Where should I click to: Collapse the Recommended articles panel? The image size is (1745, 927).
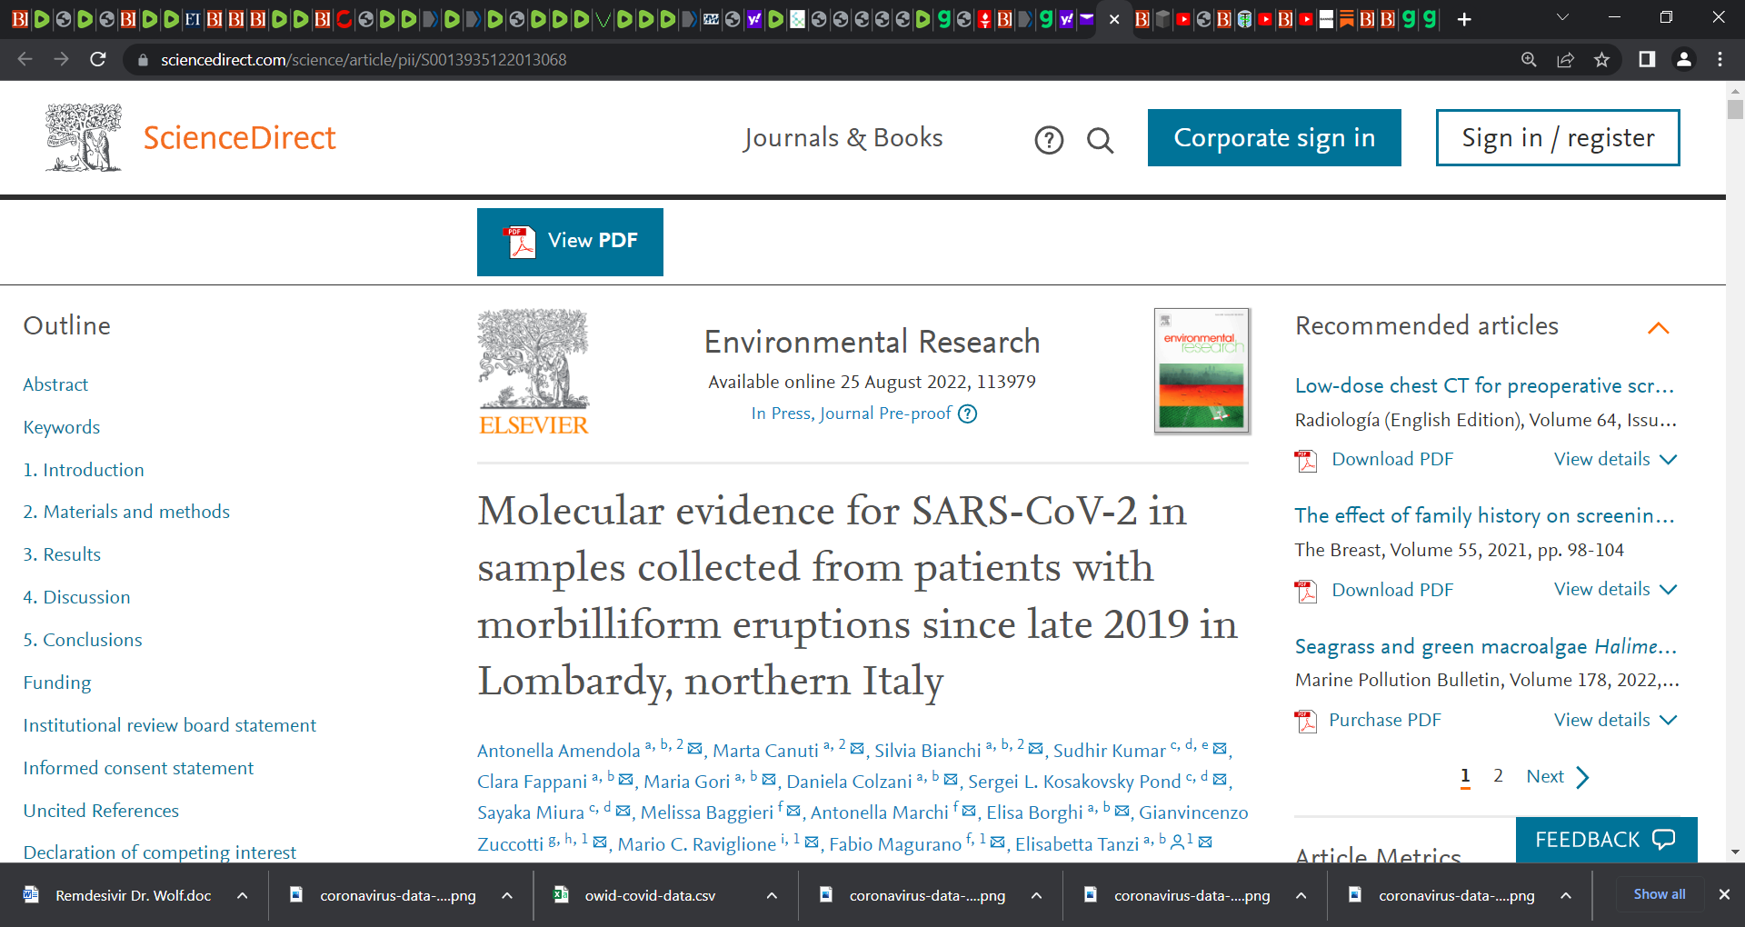pyautogui.click(x=1659, y=328)
